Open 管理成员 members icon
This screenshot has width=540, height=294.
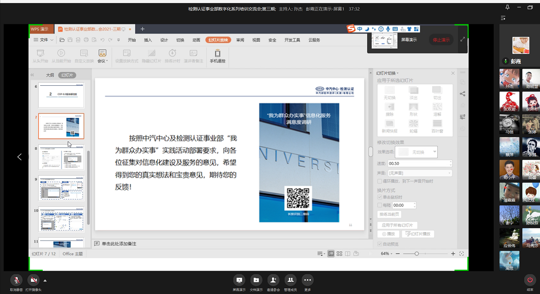click(x=290, y=280)
